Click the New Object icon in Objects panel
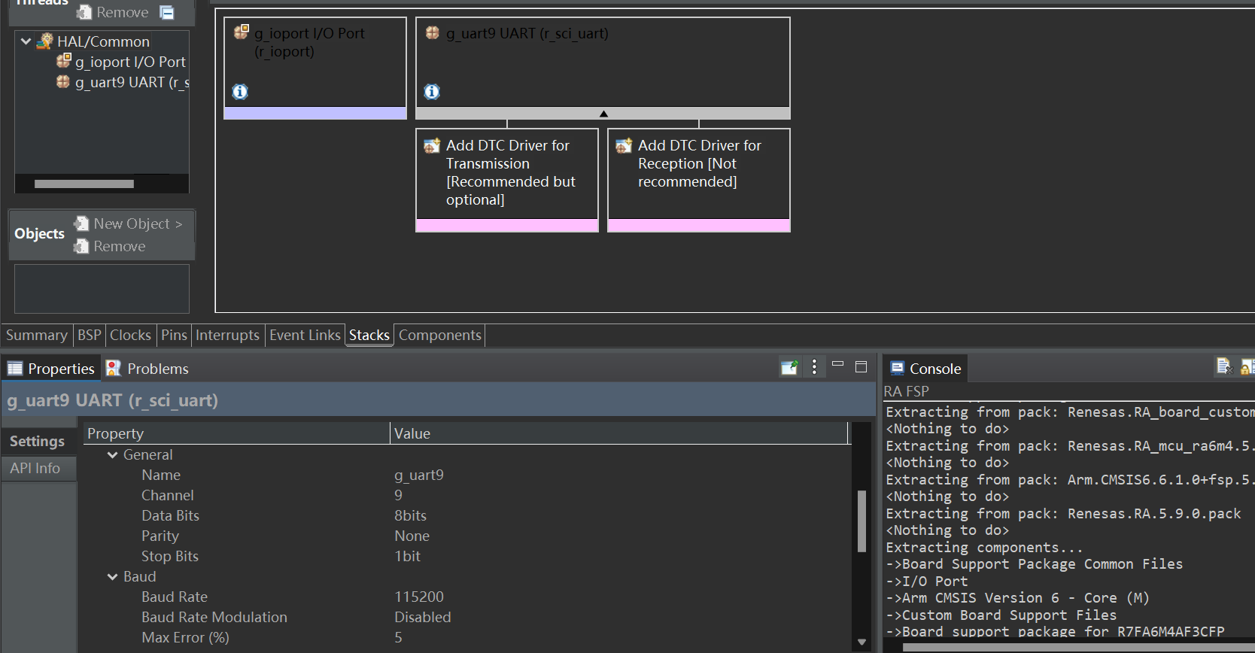This screenshot has width=1255, height=653. pyautogui.click(x=81, y=223)
